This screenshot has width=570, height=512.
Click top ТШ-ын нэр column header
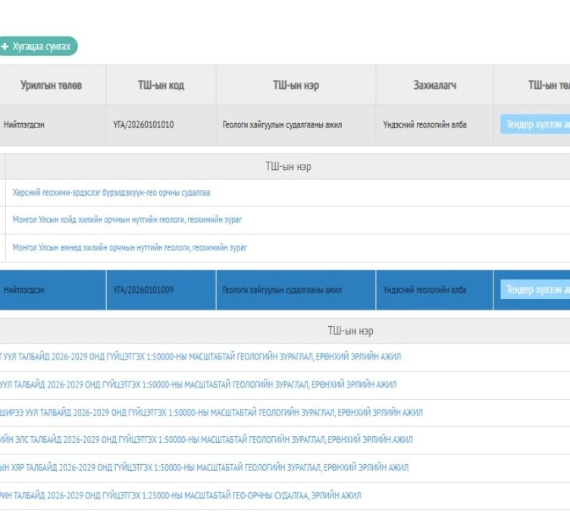click(296, 85)
